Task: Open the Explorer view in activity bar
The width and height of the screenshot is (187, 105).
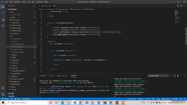Action: [x=3, y=7]
